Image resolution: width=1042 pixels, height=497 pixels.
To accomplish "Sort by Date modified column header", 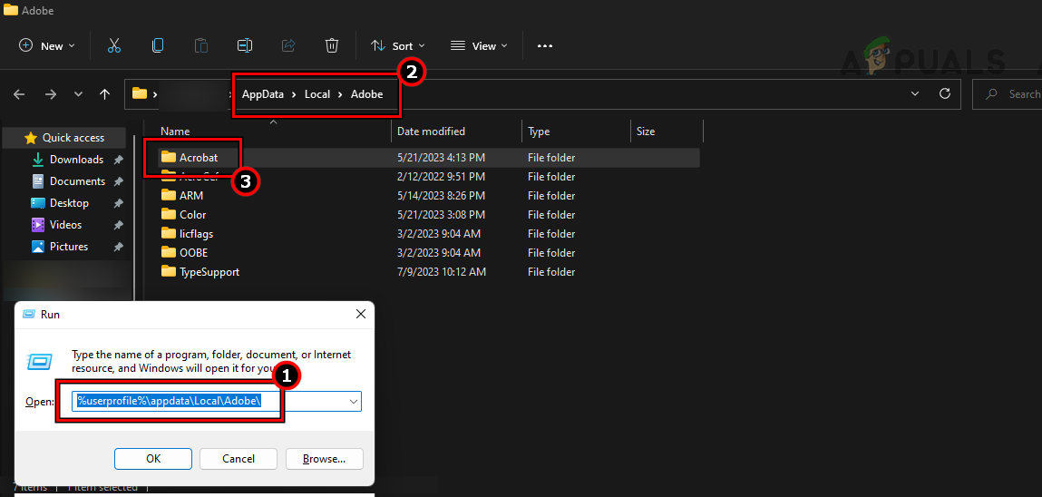I will click(431, 132).
